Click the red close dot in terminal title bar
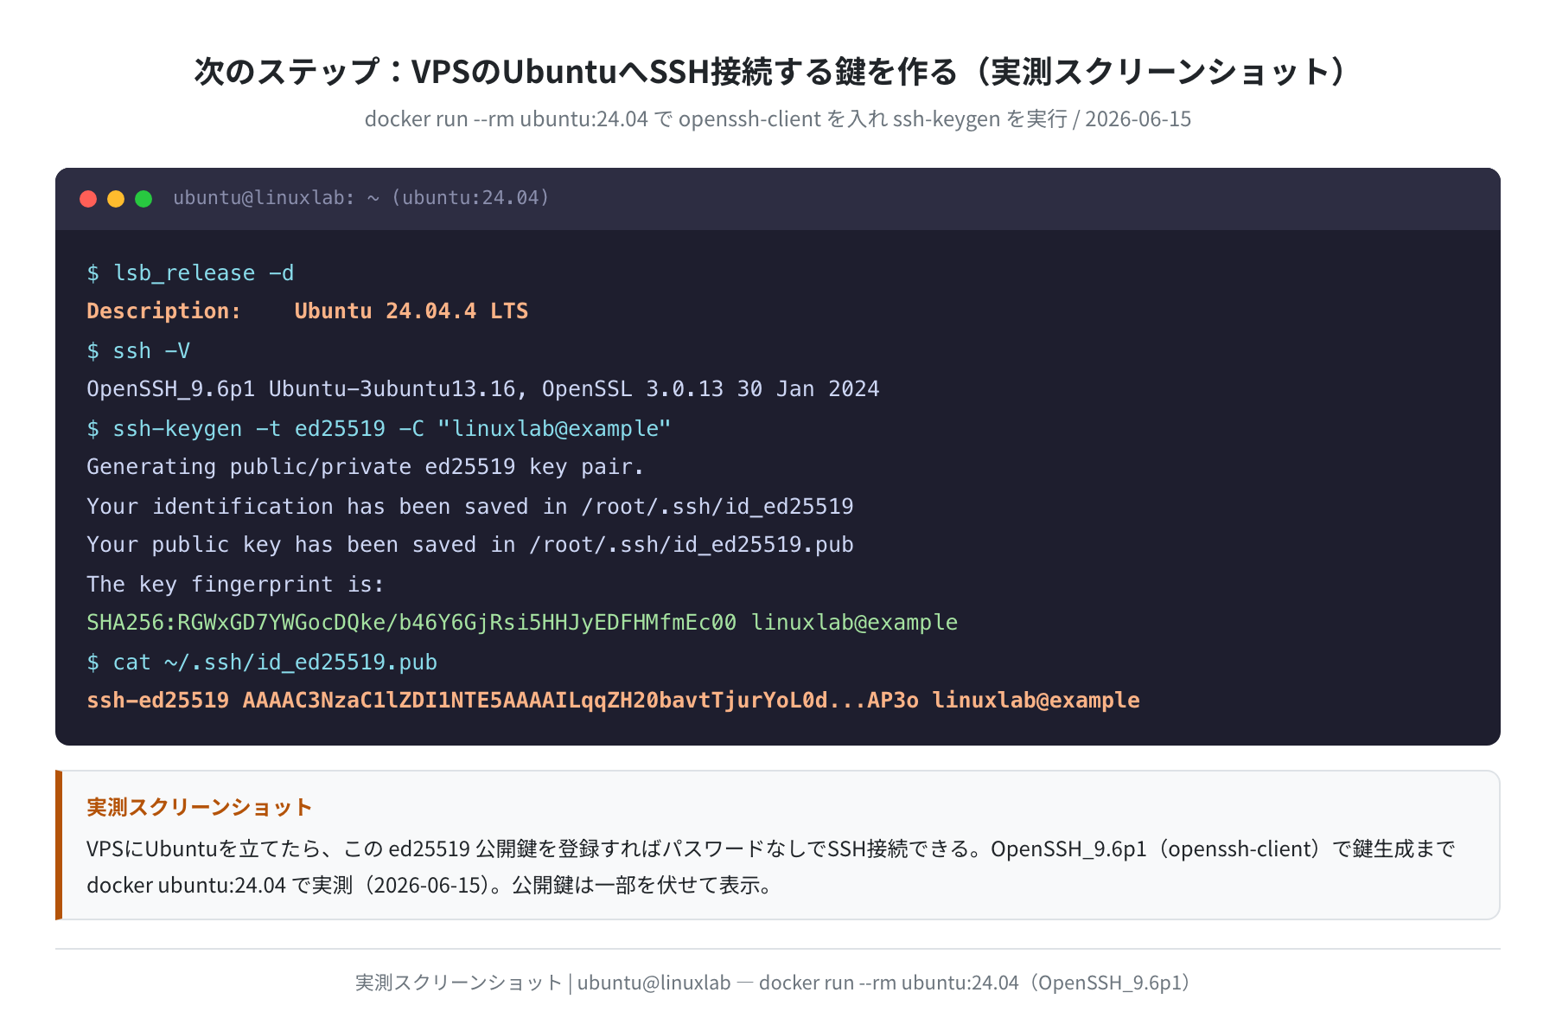The image size is (1556, 1031). (x=88, y=199)
